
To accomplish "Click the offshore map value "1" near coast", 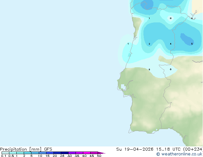I will [128, 44].
